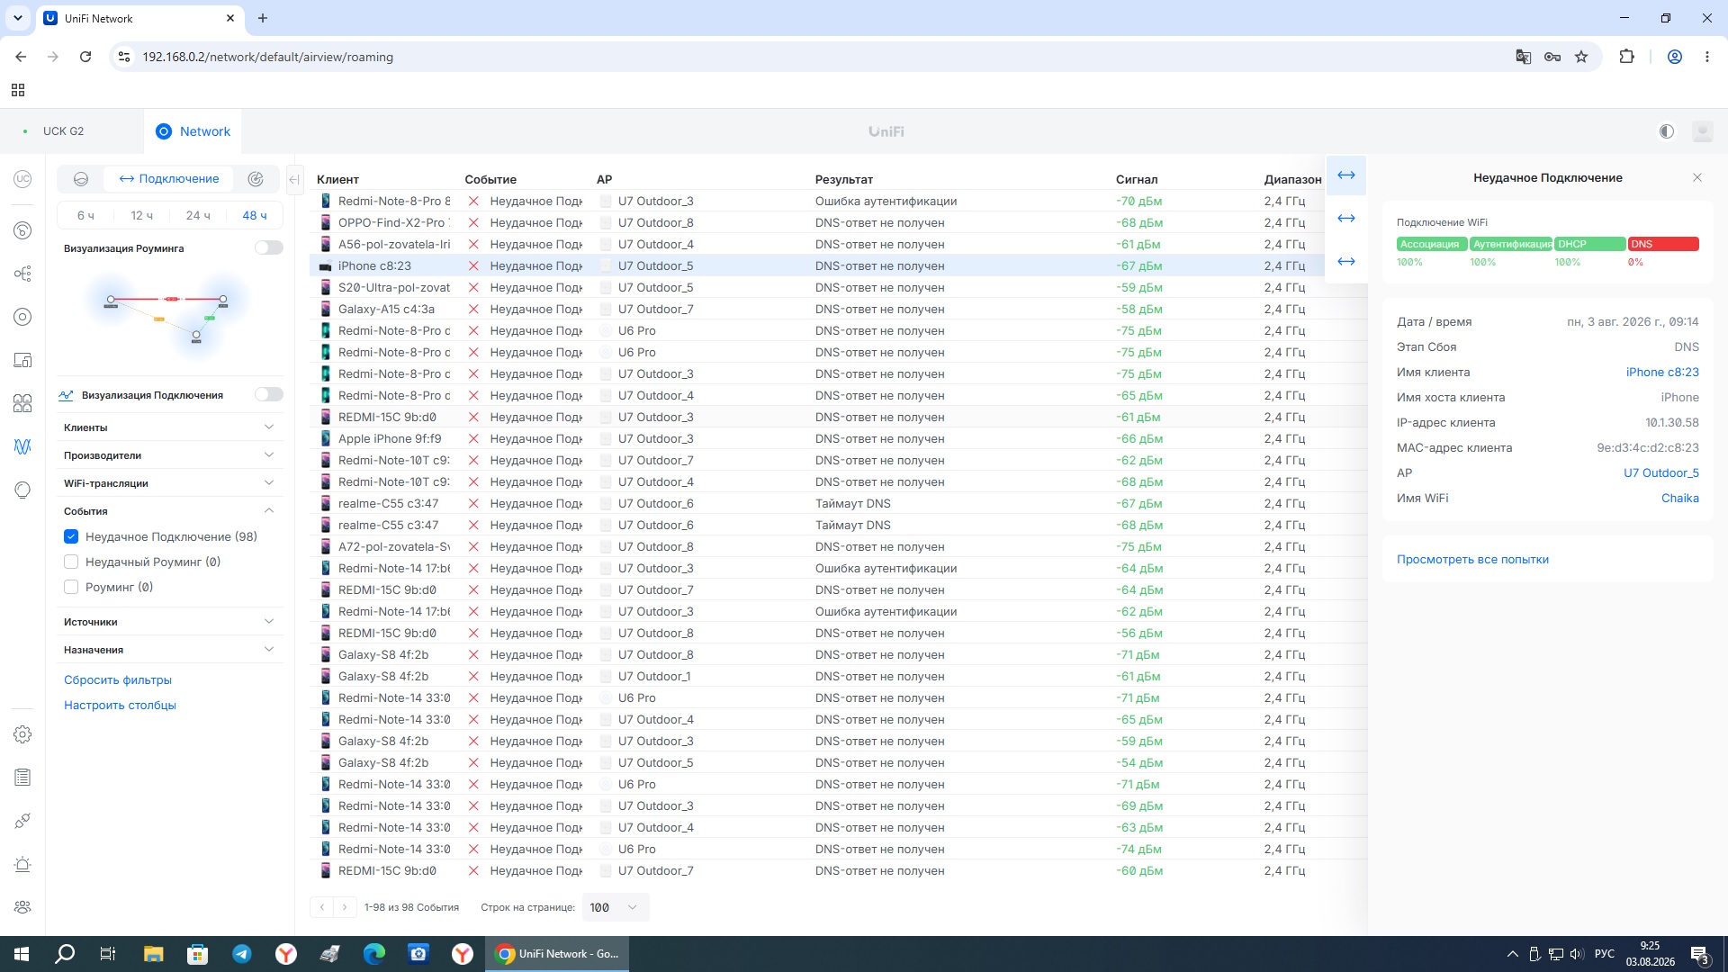Open the System Log sidebar icon

(x=22, y=778)
